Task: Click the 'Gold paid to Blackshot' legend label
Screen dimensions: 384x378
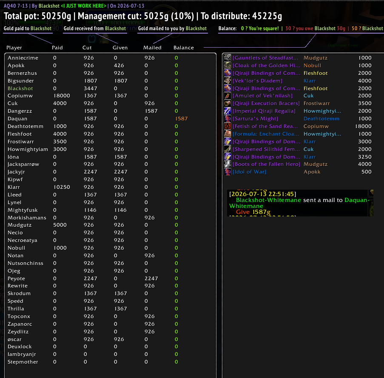Action: point(27,28)
